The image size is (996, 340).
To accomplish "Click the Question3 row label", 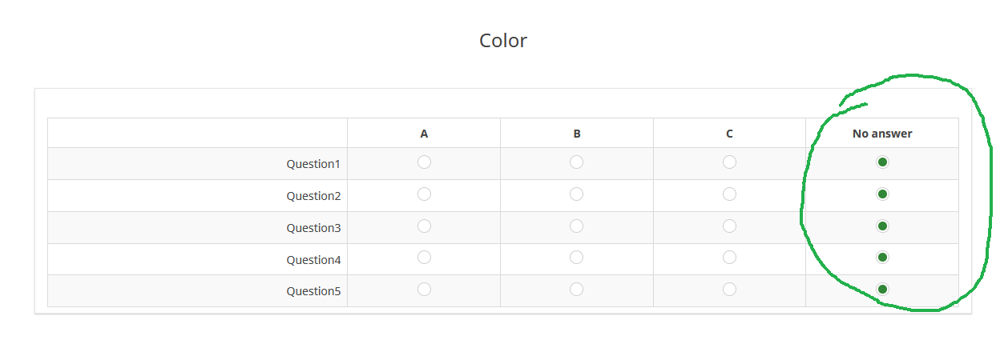I will (x=313, y=228).
